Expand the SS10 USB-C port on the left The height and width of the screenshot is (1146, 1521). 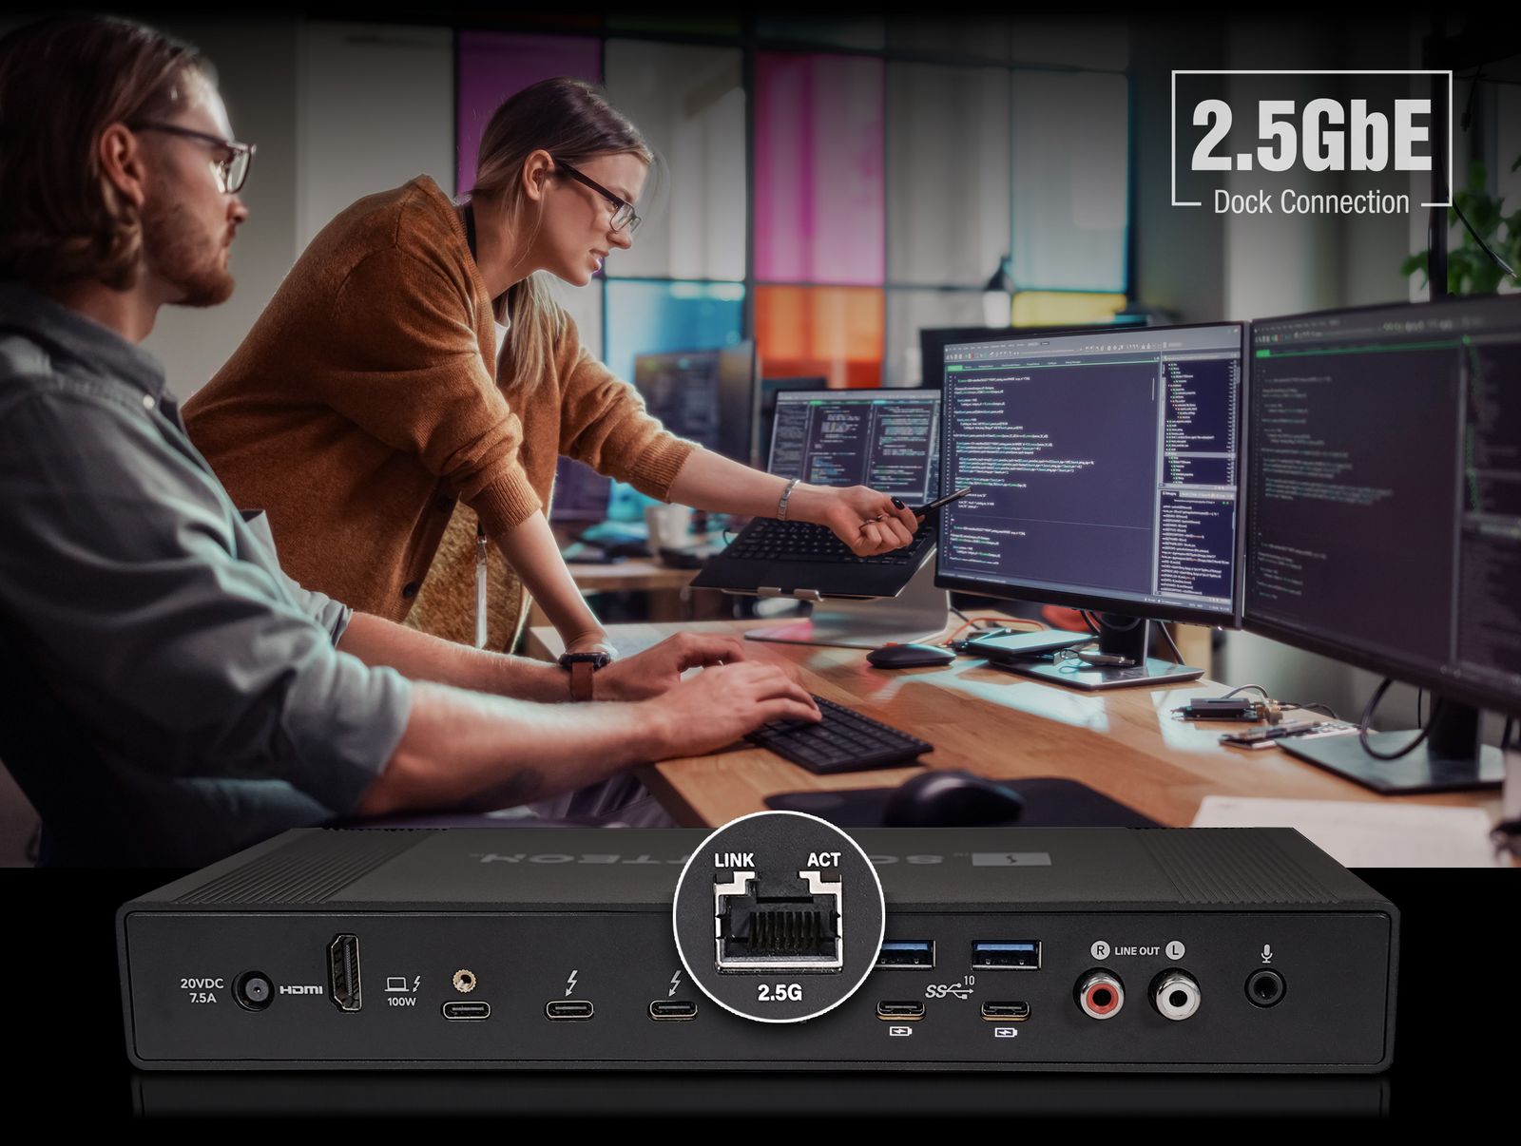(x=900, y=1010)
